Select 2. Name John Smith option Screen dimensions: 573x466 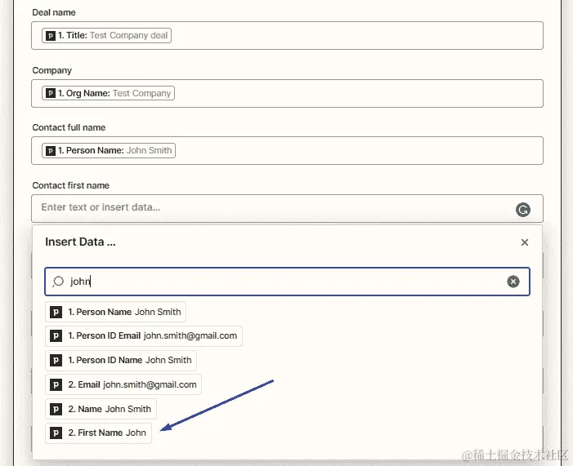pos(101,409)
